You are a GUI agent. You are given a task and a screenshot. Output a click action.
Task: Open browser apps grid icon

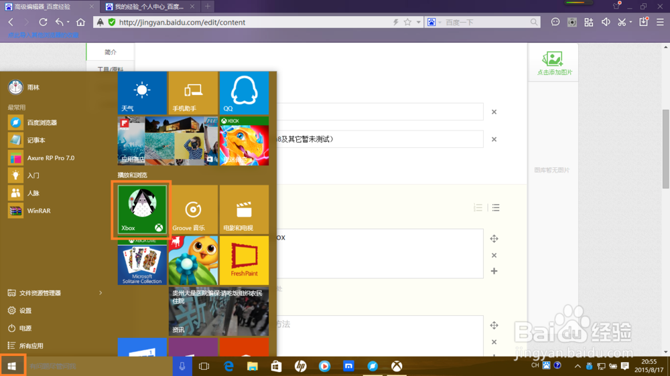pos(589,22)
